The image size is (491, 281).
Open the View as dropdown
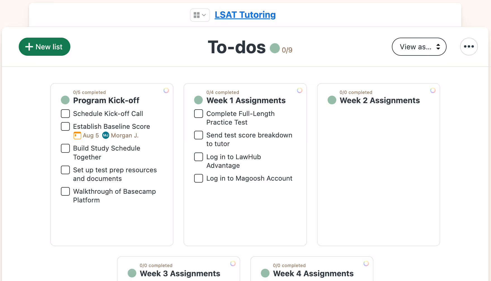click(x=419, y=47)
